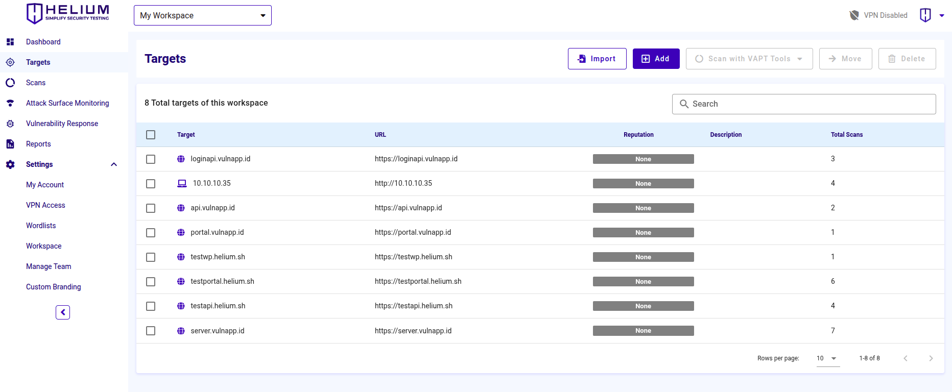Click the VPN Disabled shield icon
Image resolution: width=952 pixels, height=392 pixels.
pos(854,15)
